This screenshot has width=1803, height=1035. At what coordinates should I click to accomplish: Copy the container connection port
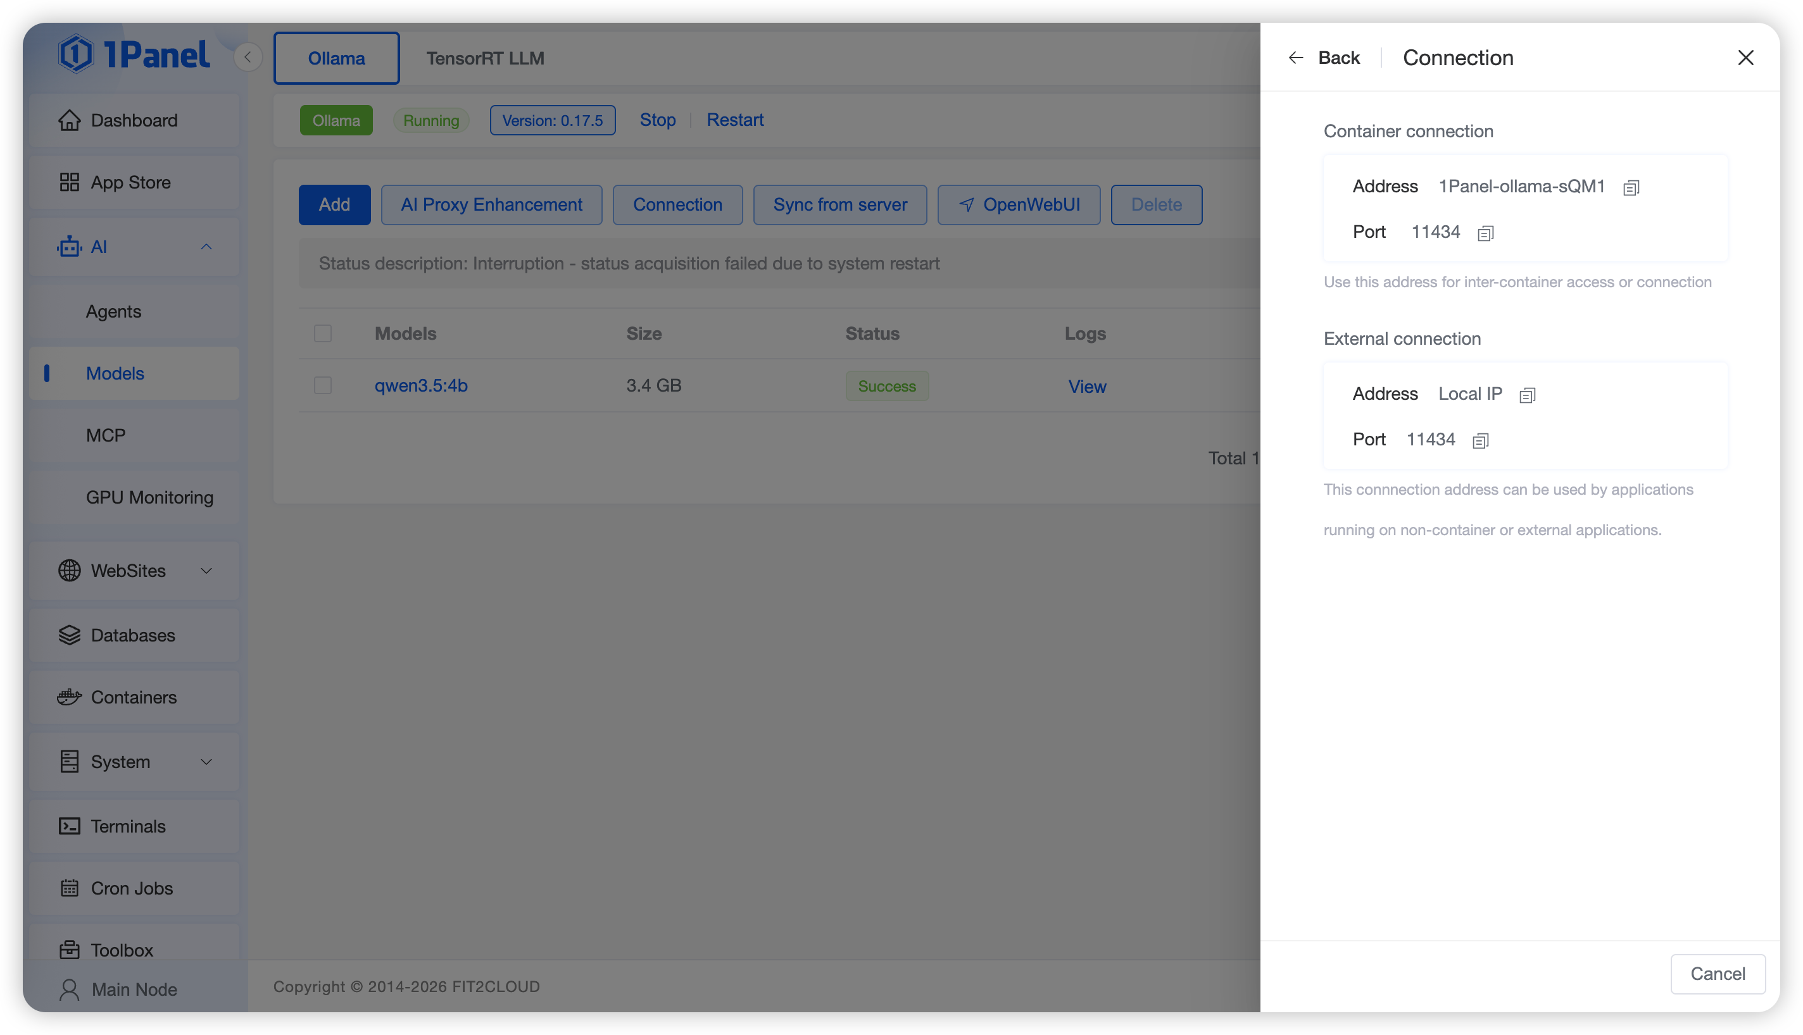tap(1485, 233)
